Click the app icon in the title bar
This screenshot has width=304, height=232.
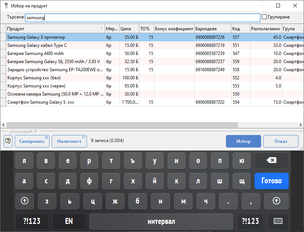pos(6,6)
